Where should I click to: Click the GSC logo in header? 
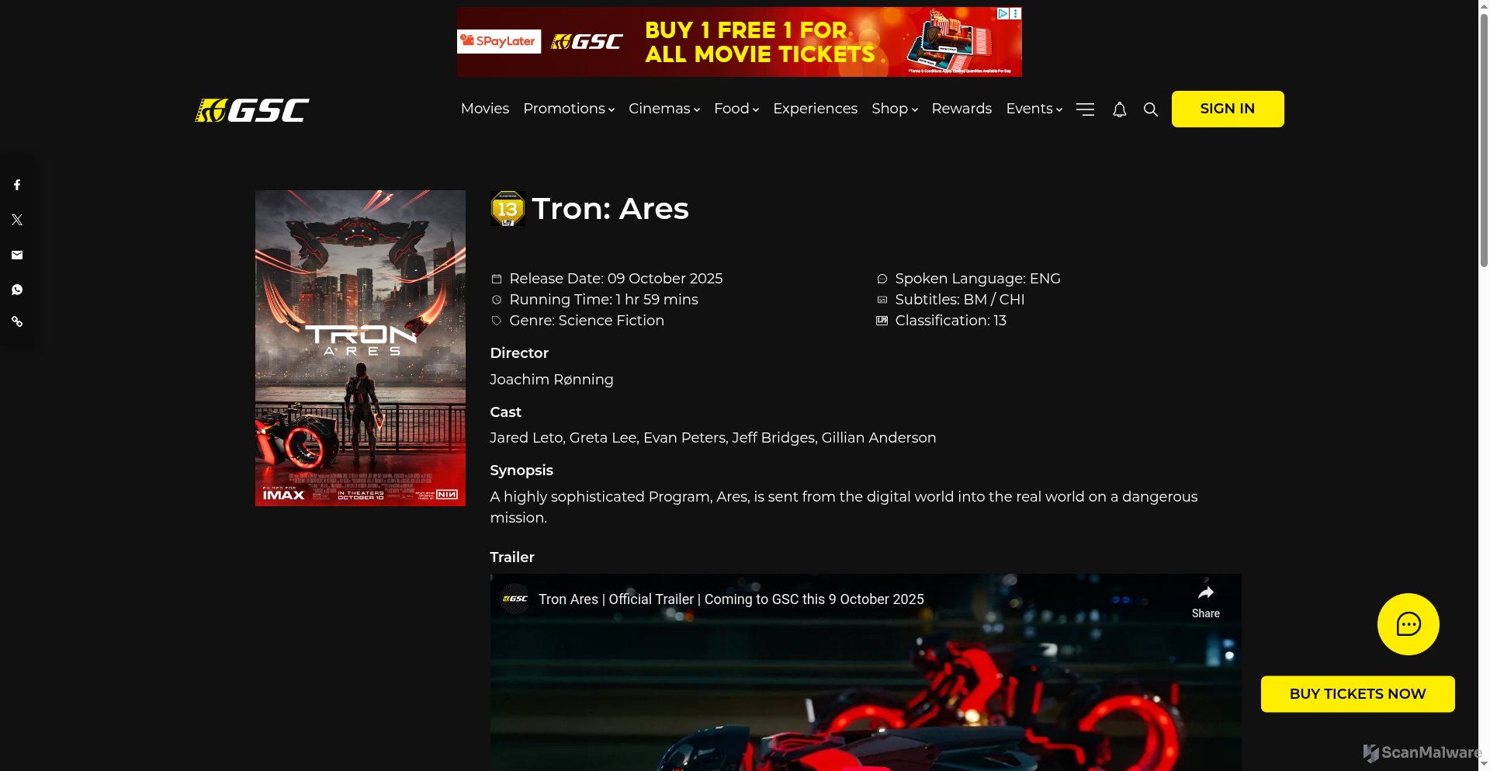(x=251, y=110)
